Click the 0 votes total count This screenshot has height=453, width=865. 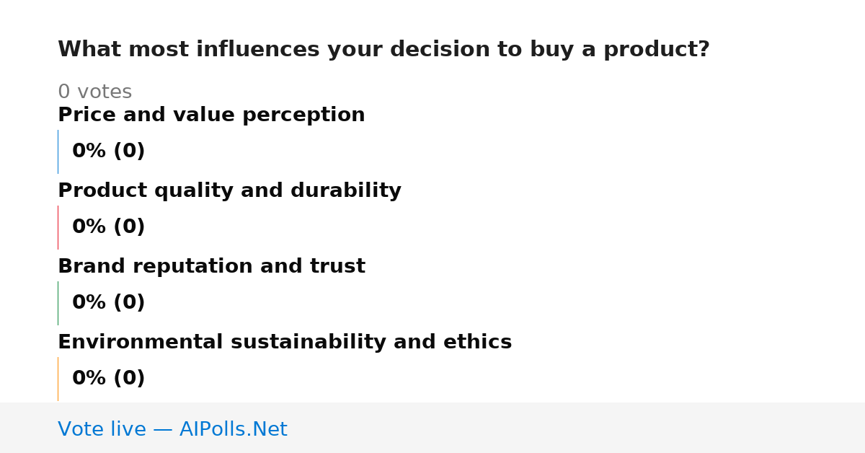pos(94,92)
